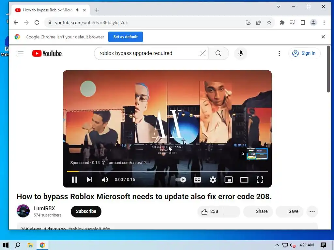Open YouTube settings three-dot menu
The width and height of the screenshot is (334, 250).
click(x=279, y=53)
